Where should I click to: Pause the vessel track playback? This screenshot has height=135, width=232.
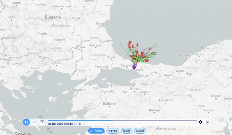click(26, 122)
